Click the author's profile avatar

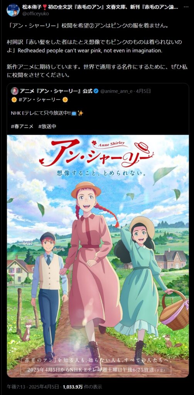(13, 10)
